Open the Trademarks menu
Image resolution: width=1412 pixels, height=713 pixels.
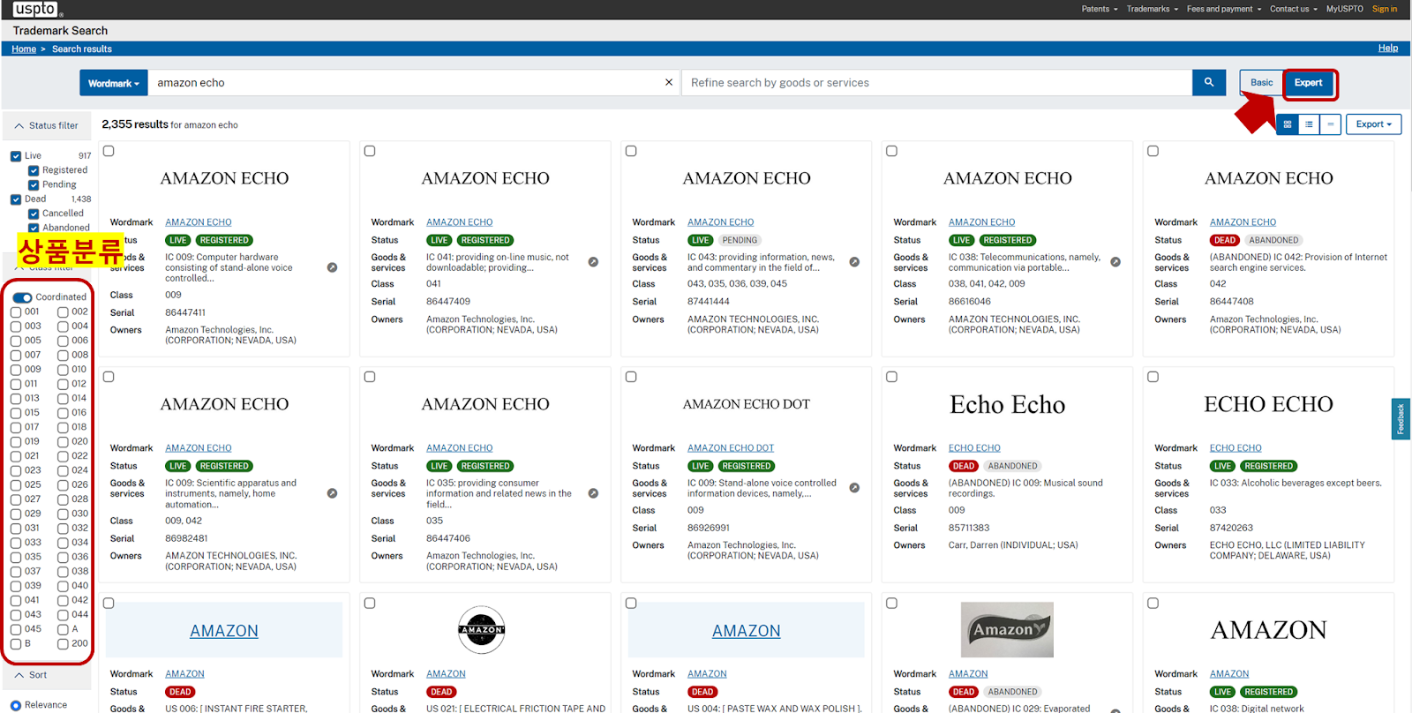point(1152,9)
